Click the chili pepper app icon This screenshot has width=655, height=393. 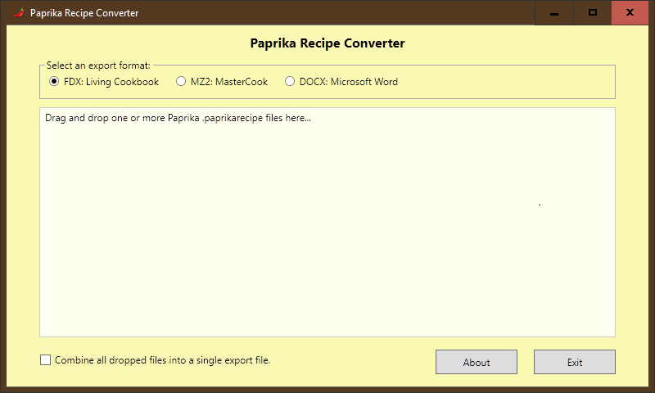19,12
